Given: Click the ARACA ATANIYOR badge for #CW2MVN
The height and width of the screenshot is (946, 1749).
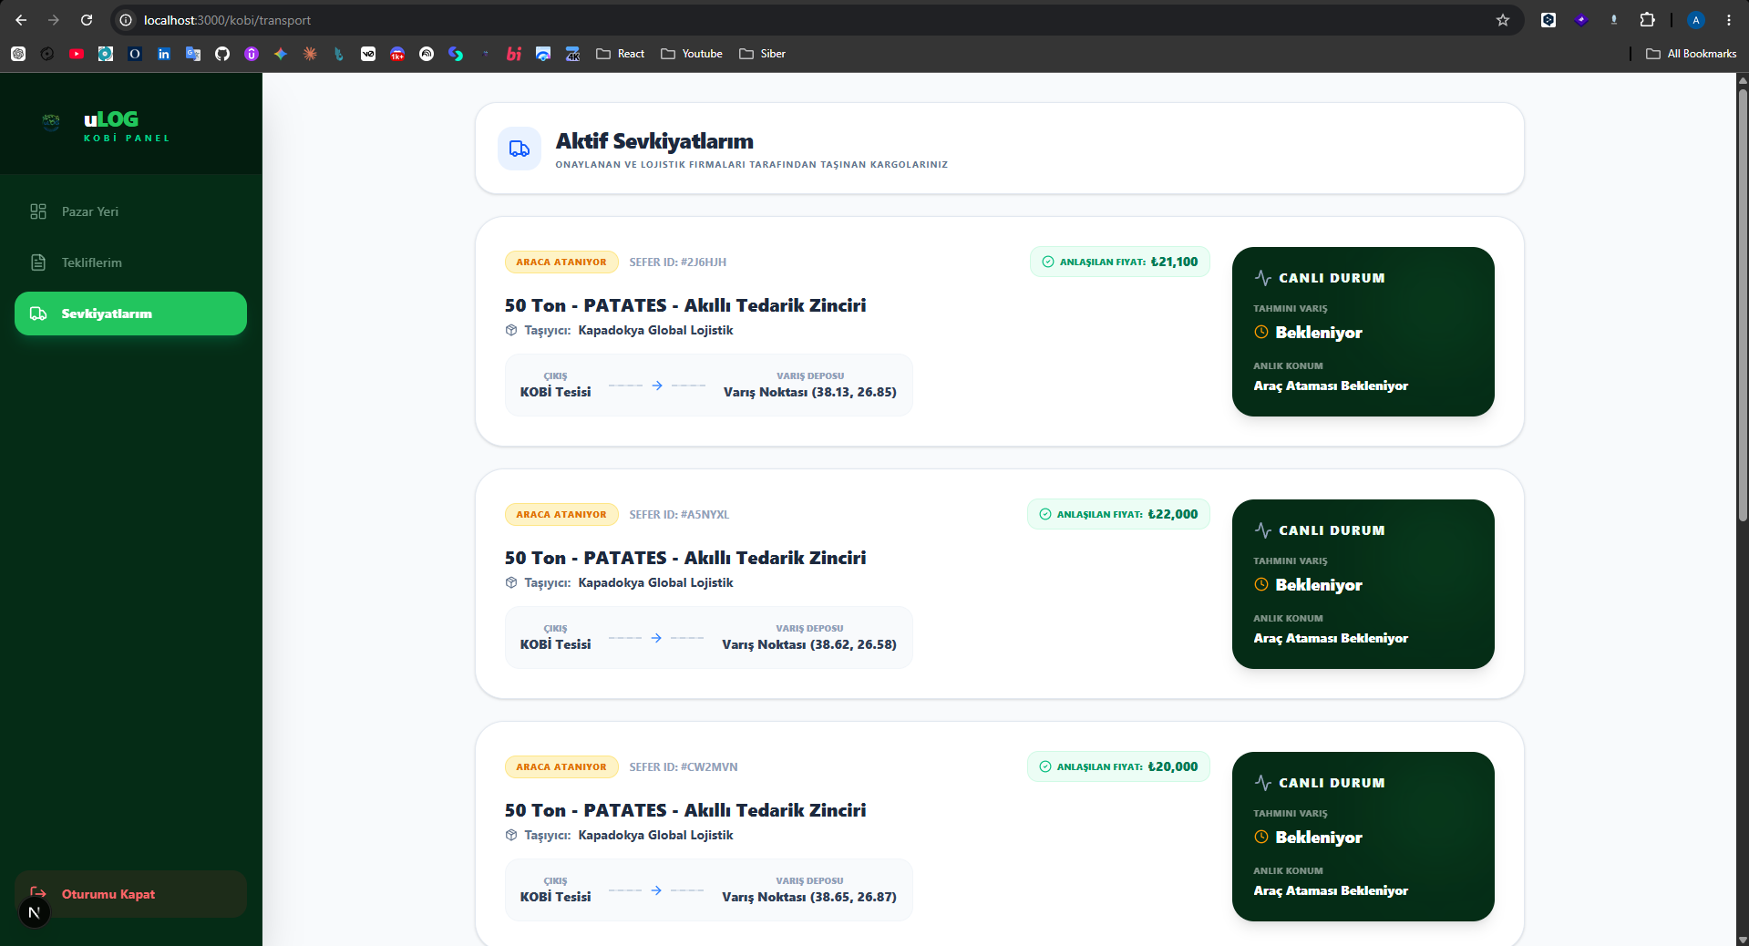Looking at the screenshot, I should click(561, 766).
